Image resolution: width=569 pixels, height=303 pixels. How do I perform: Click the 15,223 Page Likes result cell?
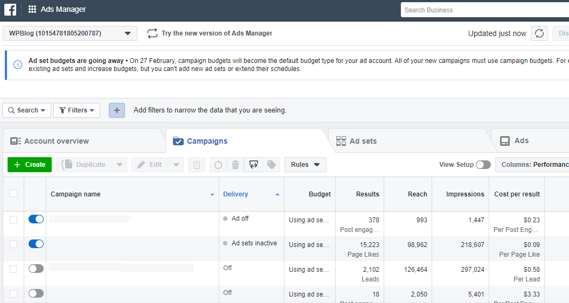[x=359, y=249]
